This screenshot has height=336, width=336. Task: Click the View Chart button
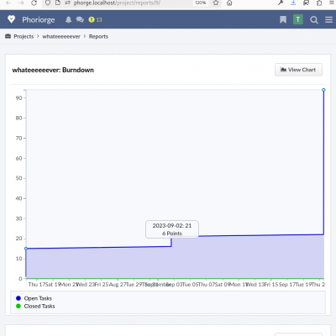tap(298, 70)
